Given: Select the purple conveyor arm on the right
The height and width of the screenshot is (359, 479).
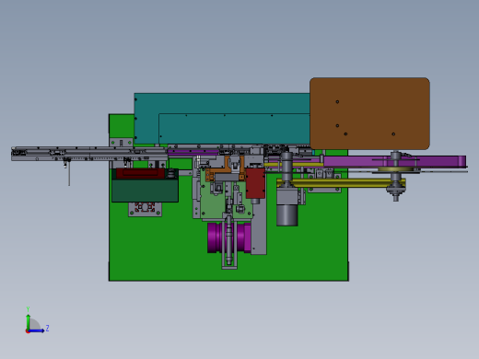Looking at the screenshot, I should point(394,161).
